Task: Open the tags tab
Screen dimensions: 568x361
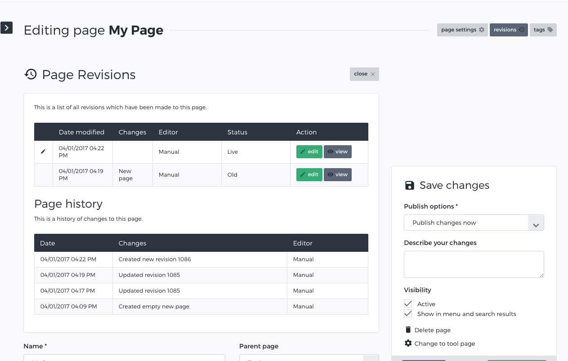Action: click(543, 30)
